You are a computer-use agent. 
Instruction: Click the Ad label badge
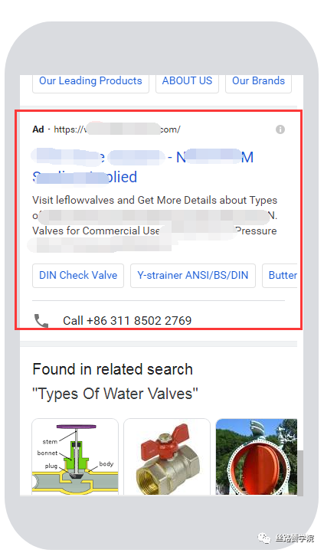click(38, 129)
